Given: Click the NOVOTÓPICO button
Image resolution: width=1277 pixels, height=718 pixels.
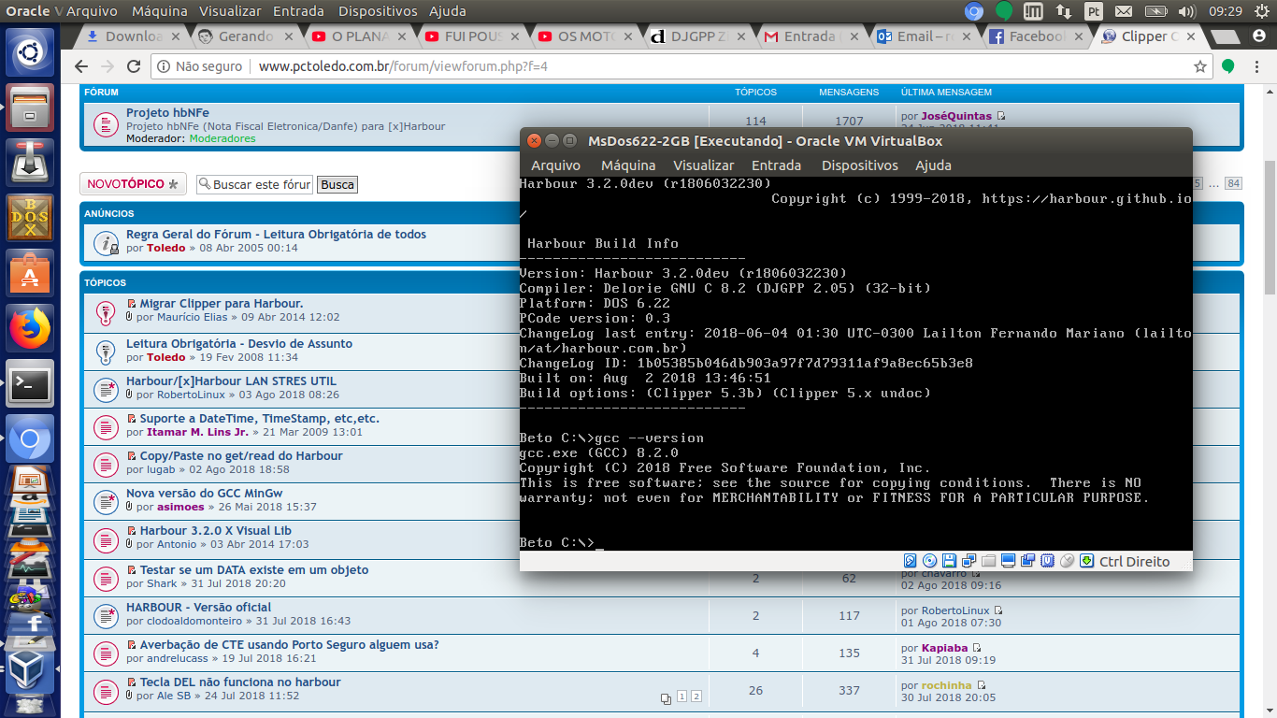Looking at the screenshot, I should coord(133,184).
